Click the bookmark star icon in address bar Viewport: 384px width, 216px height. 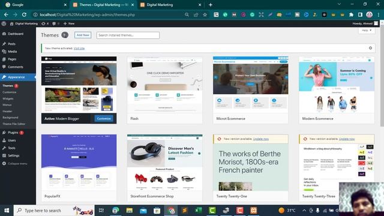tap(205, 14)
